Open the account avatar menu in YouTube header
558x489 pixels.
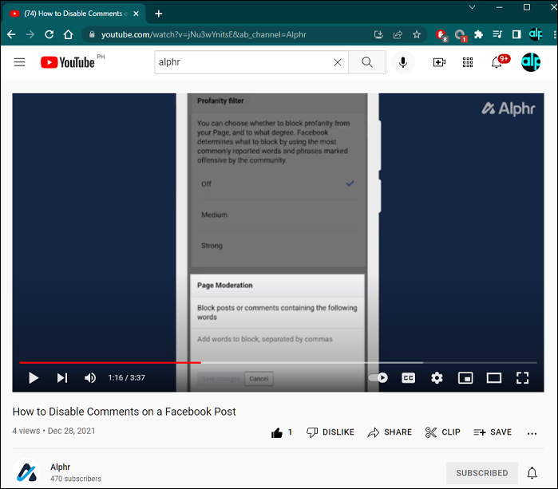(x=531, y=62)
